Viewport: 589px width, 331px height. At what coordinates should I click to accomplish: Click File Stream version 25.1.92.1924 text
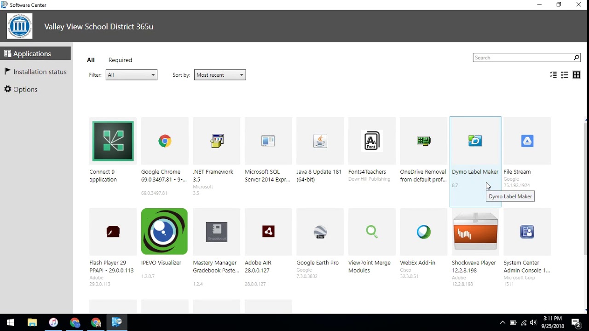pos(517,185)
